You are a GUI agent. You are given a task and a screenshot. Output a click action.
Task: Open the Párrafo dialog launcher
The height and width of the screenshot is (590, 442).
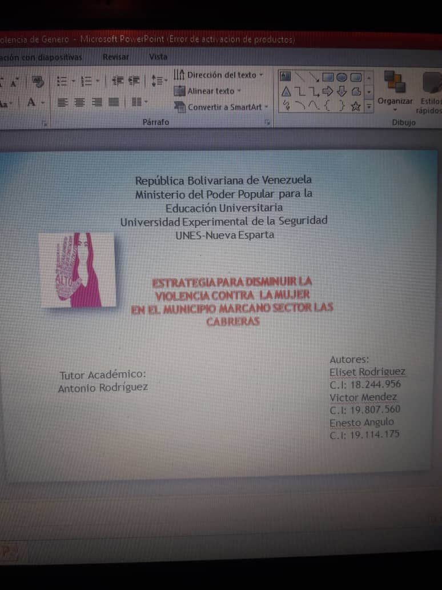[x=267, y=122]
